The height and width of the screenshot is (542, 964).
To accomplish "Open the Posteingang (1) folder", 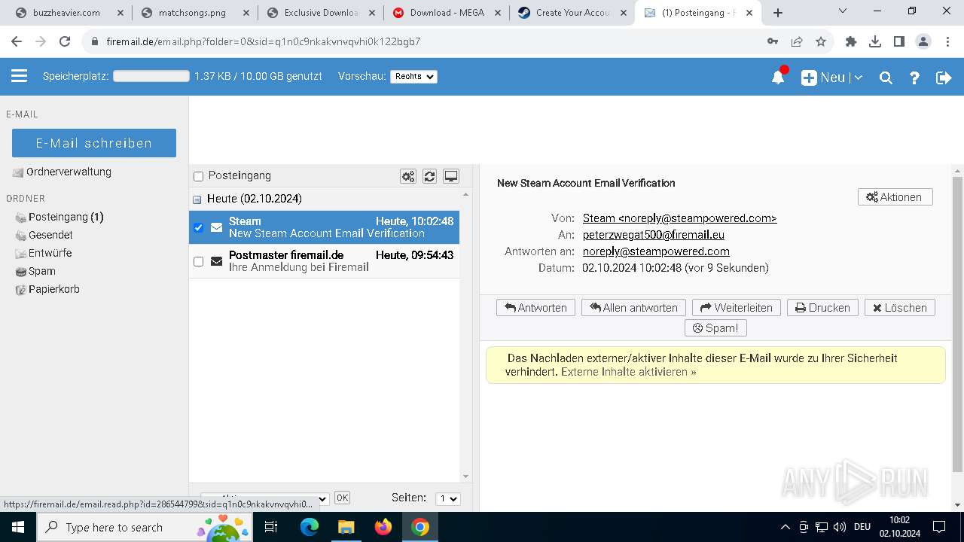I will tap(66, 217).
